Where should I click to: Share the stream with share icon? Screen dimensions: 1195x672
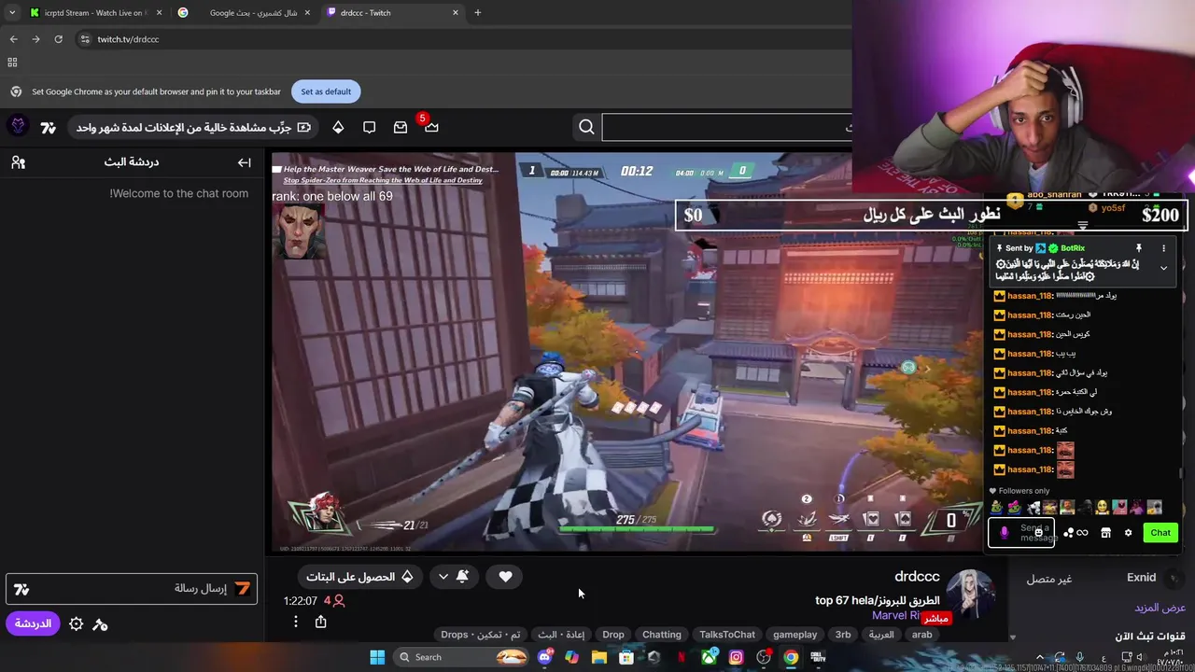[320, 622]
